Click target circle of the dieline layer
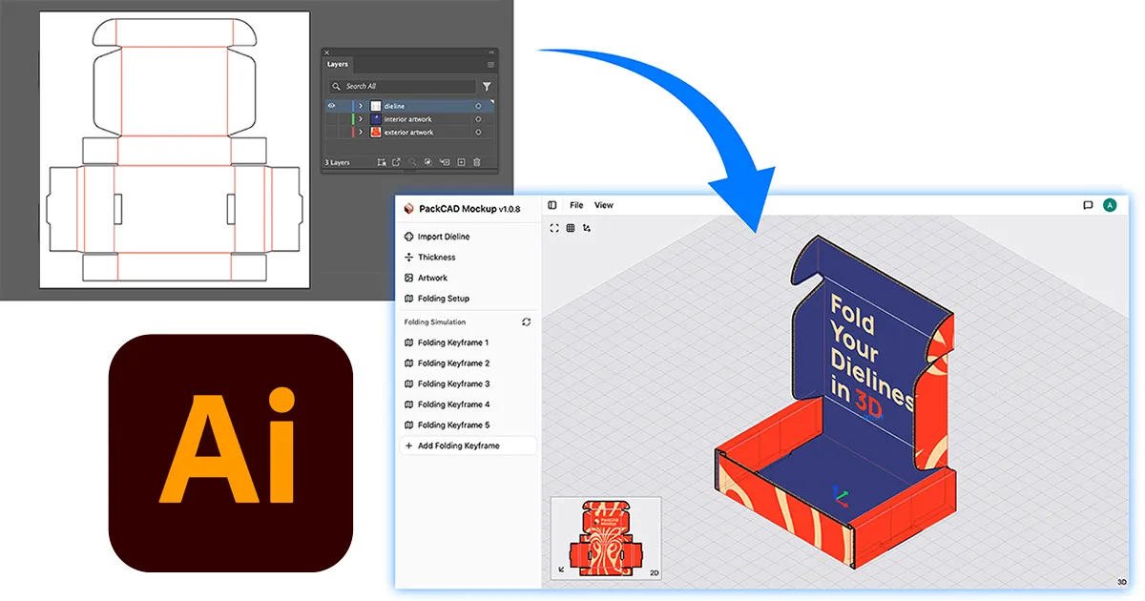The height and width of the screenshot is (601, 1145). click(478, 106)
